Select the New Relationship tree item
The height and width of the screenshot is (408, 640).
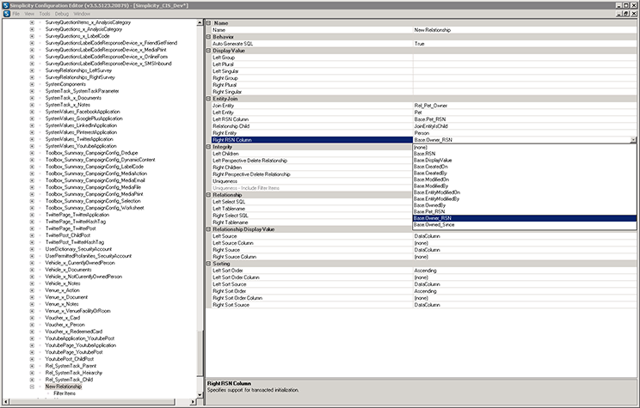(64, 387)
